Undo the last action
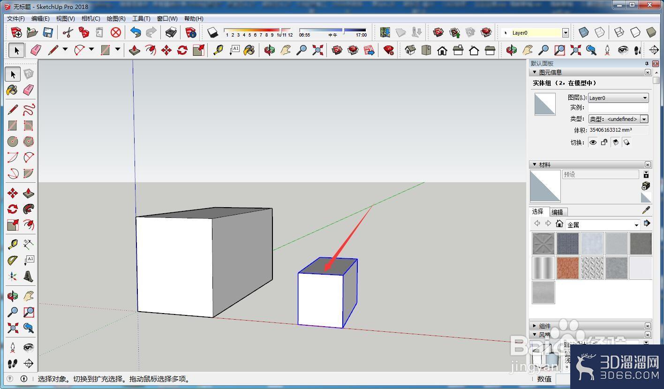The image size is (664, 389). point(136,32)
